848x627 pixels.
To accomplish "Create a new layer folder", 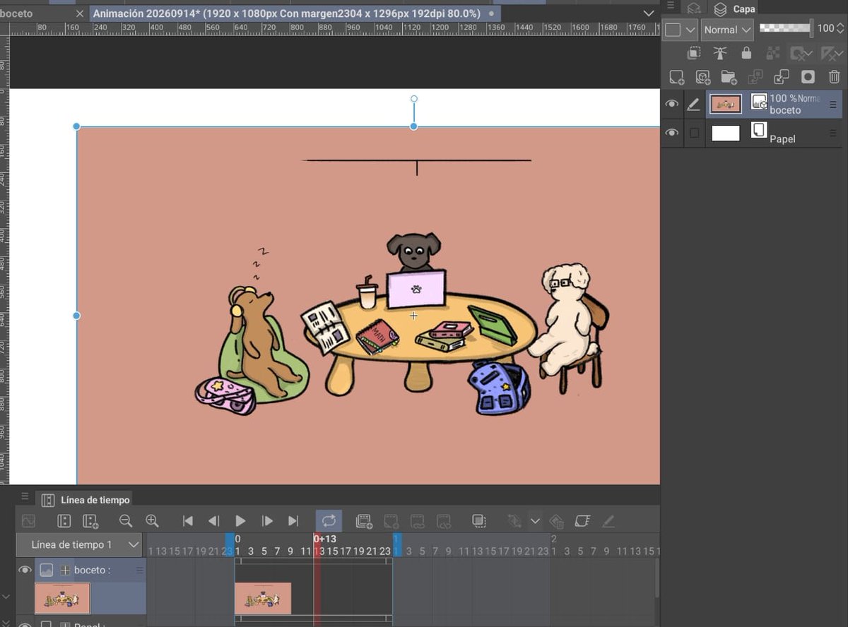I will pos(729,77).
